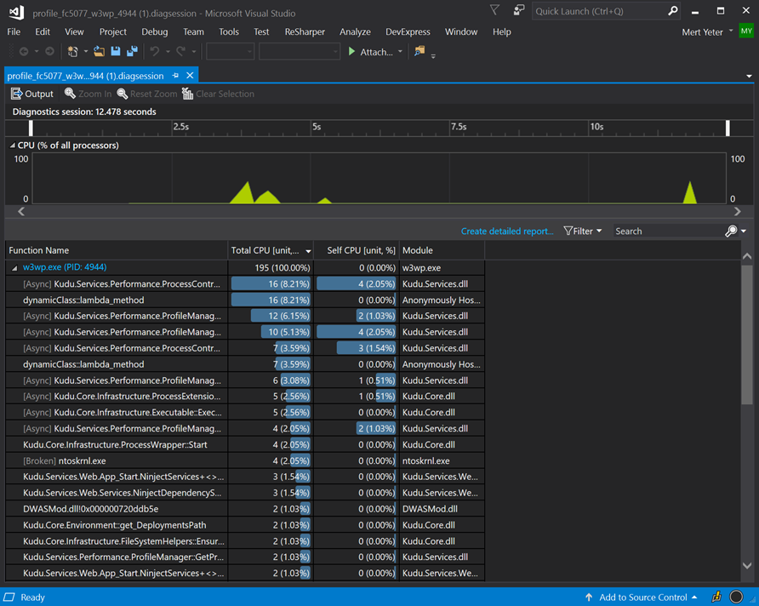This screenshot has width=759, height=606.
Task: Click the search magnifier beside the Search box
Action: (x=731, y=232)
